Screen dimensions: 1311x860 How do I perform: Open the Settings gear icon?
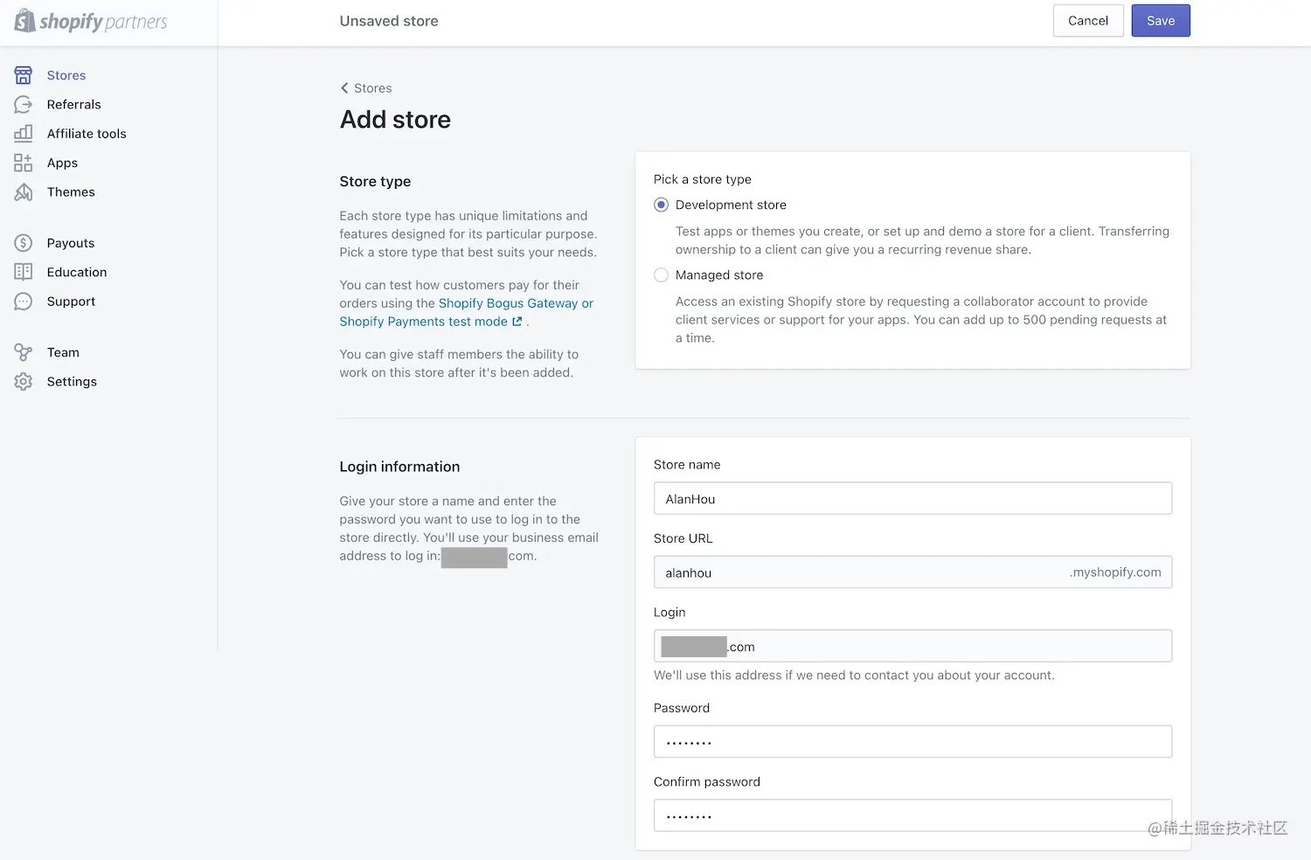click(x=24, y=382)
